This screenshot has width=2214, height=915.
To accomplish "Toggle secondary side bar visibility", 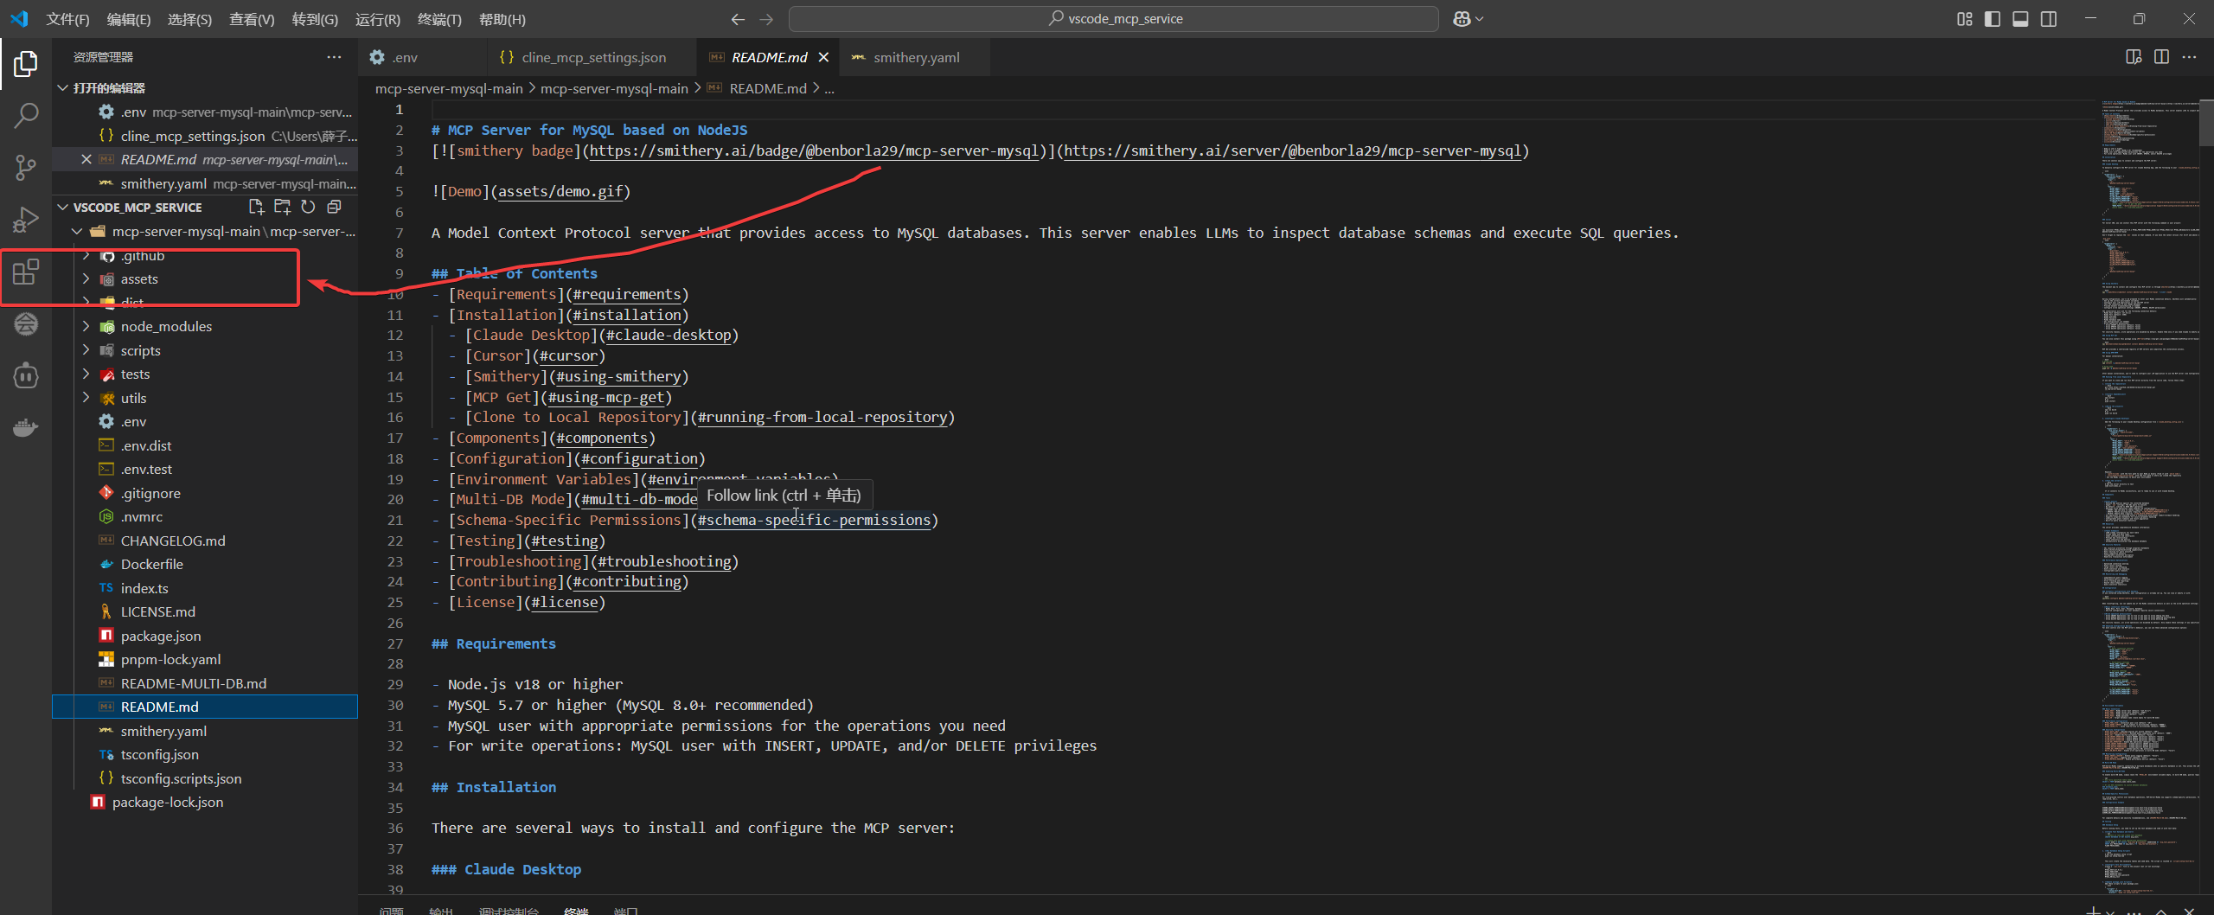I will pyautogui.click(x=2049, y=19).
